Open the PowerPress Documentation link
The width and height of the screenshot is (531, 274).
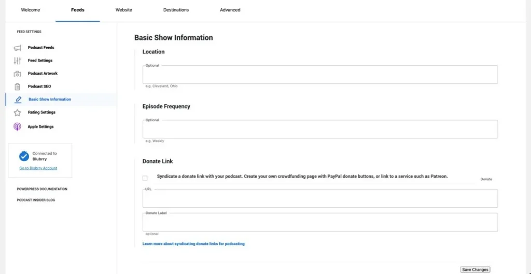42,189
